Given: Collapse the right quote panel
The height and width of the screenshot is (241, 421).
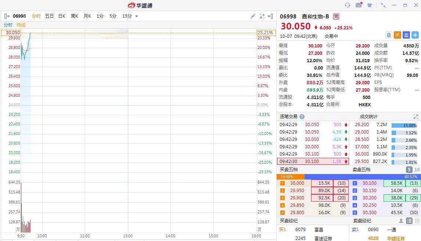Looking at the screenshot, I should 271,16.
